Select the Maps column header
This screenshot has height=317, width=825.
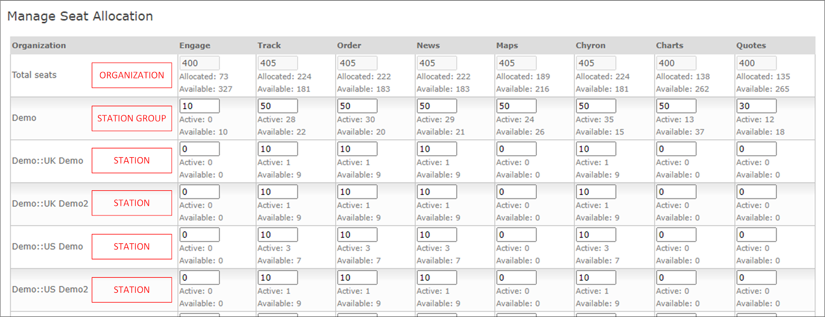[507, 45]
